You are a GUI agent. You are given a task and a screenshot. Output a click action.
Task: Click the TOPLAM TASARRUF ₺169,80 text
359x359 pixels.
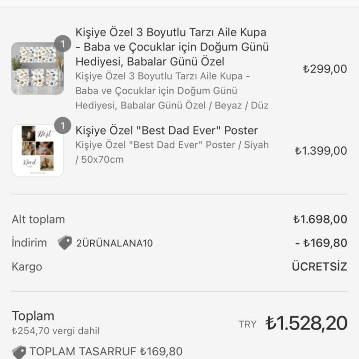106,352
